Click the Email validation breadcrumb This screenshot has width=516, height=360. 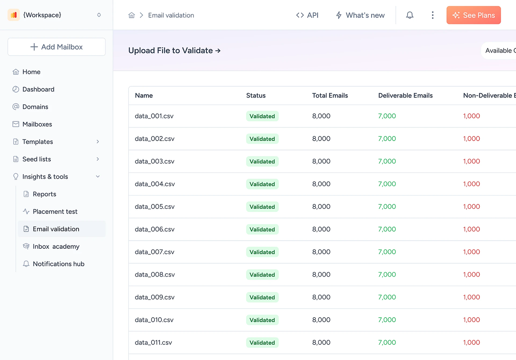pyautogui.click(x=171, y=15)
